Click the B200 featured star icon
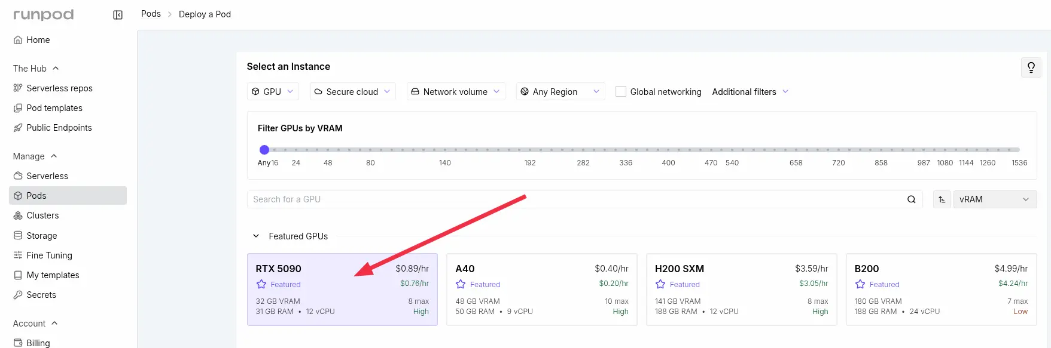Screen dimensions: 1051x348 (860, 285)
